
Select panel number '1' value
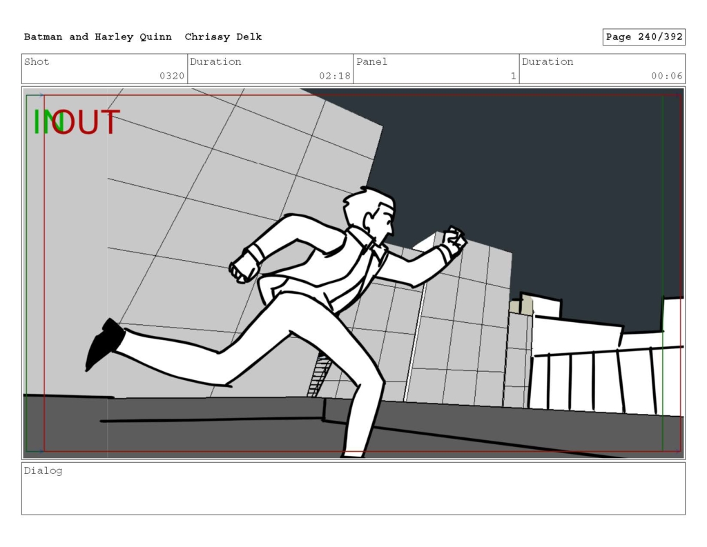[x=513, y=76]
